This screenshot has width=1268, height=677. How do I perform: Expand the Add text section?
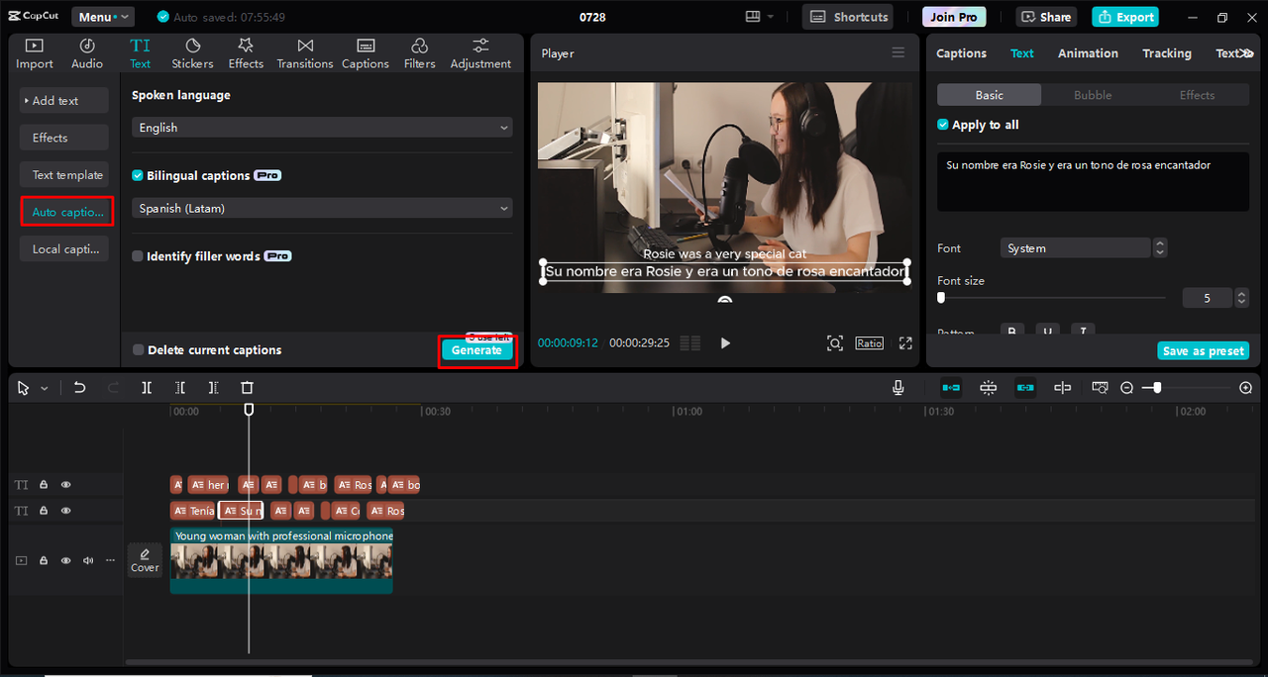[x=63, y=101]
